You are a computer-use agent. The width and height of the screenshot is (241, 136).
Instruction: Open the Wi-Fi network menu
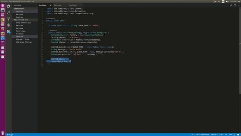pyautogui.click(x=219, y=2)
